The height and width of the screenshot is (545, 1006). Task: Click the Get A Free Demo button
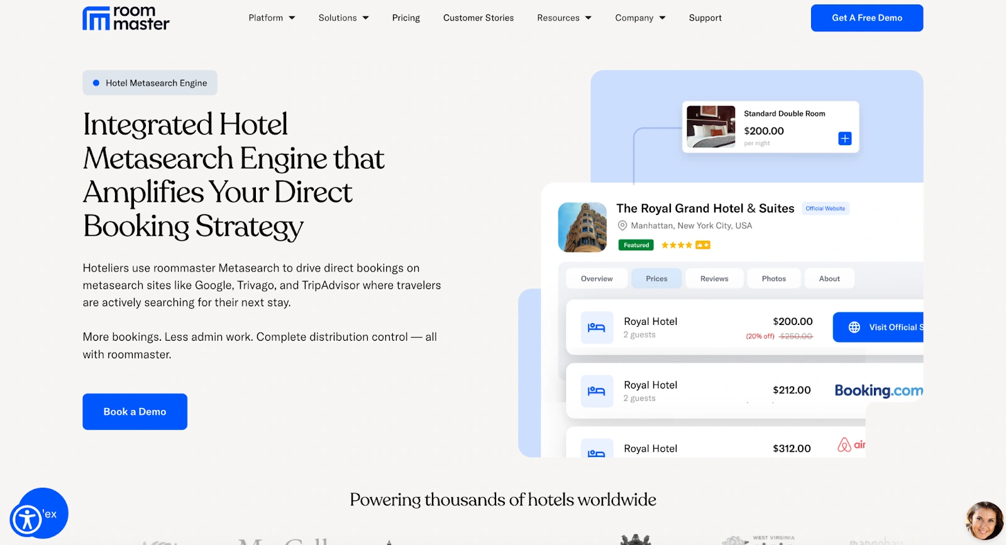(867, 18)
